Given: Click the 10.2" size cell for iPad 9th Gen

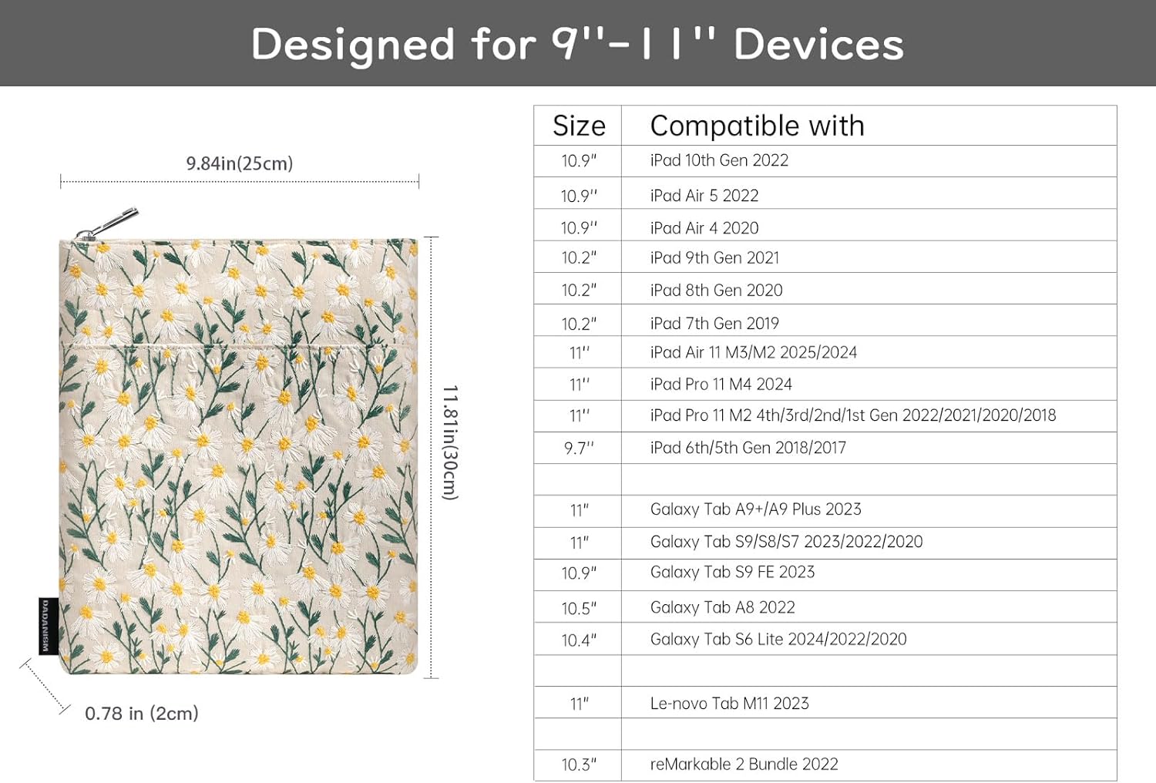Looking at the screenshot, I should (579, 258).
